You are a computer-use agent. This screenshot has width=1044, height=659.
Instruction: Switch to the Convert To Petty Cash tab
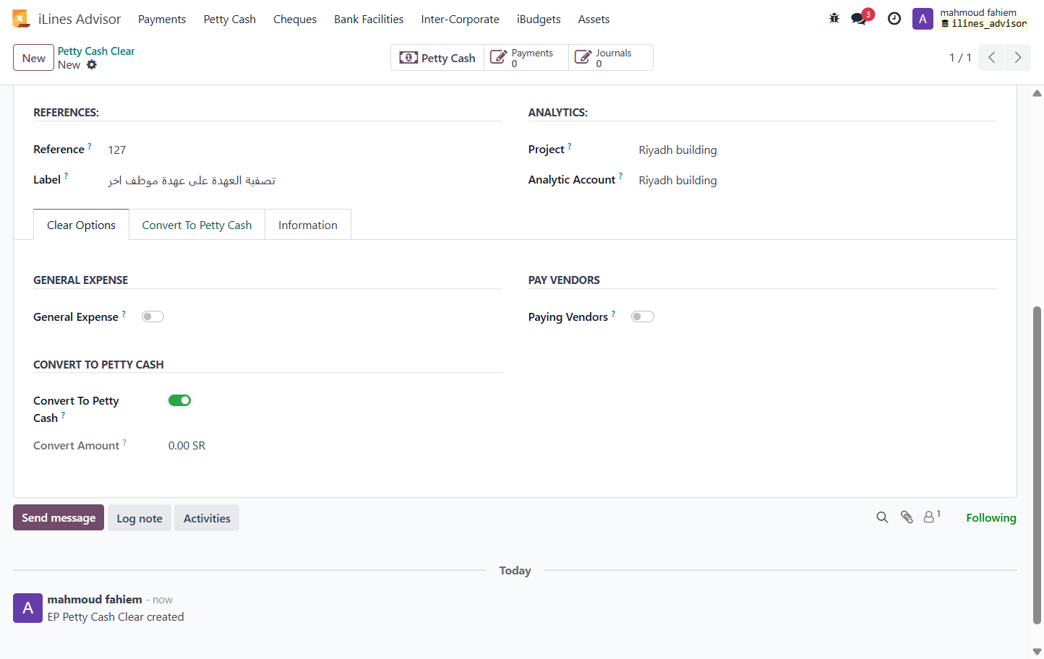pos(197,225)
